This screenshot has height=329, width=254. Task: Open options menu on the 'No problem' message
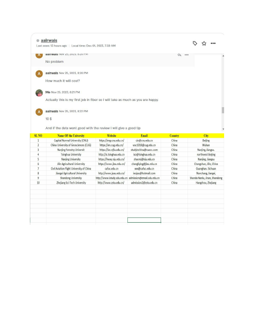coord(186,55)
